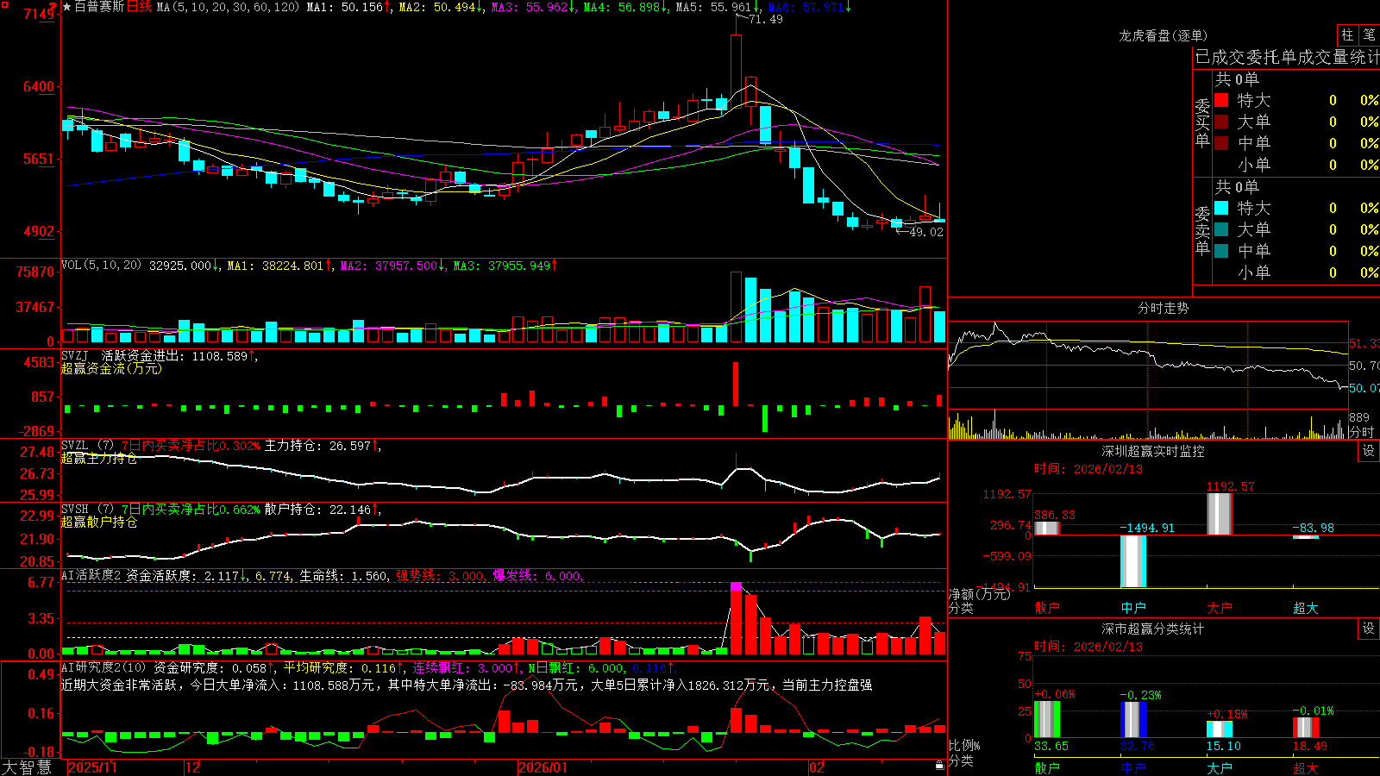Click the 强势线: 3.000 label

pos(441,575)
